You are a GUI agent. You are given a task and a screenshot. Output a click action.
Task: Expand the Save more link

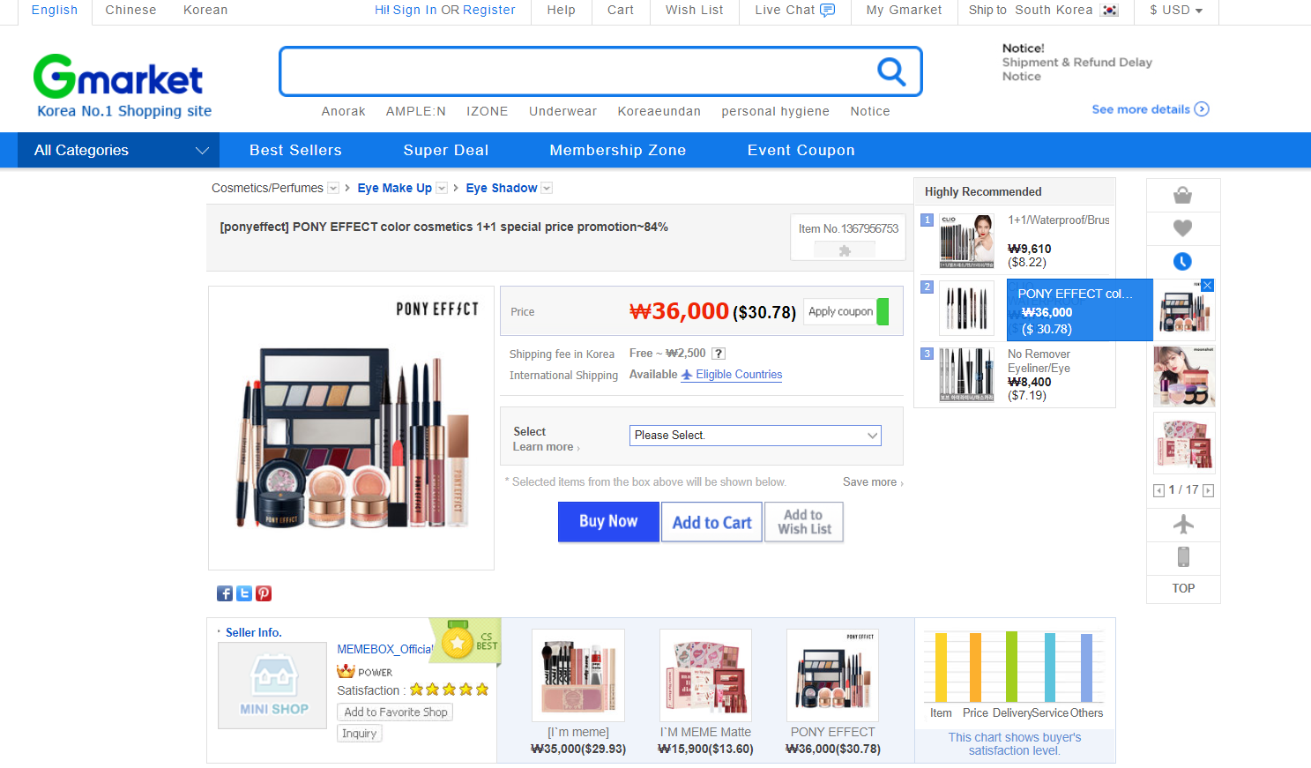873,482
